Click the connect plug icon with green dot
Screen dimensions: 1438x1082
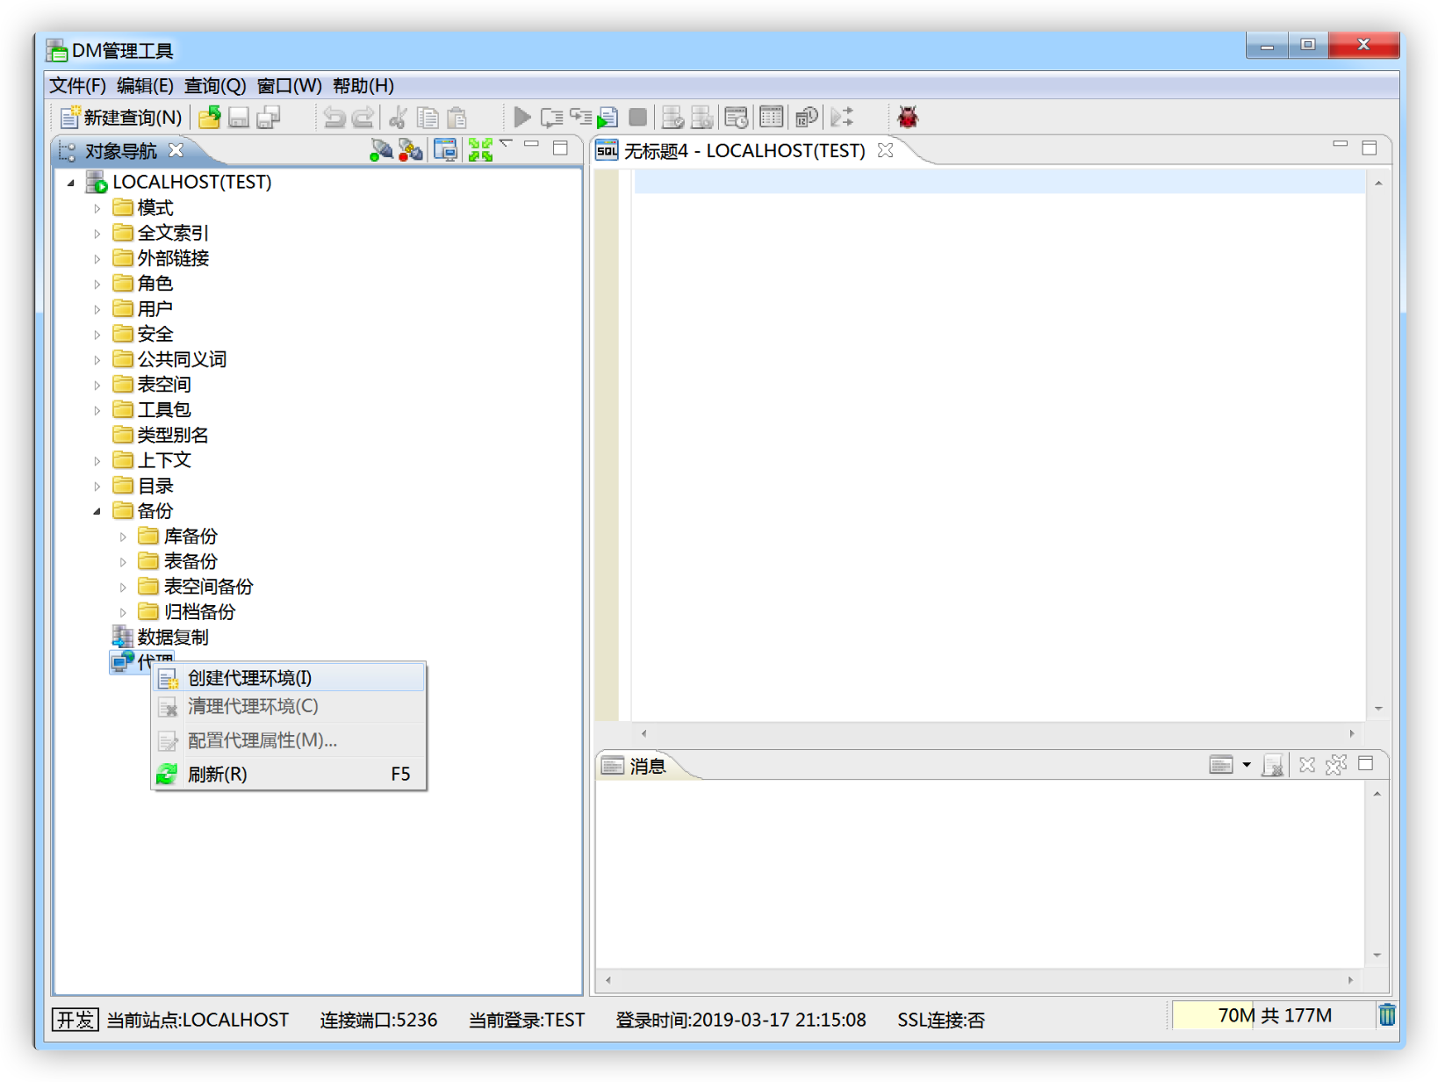pyautogui.click(x=381, y=150)
